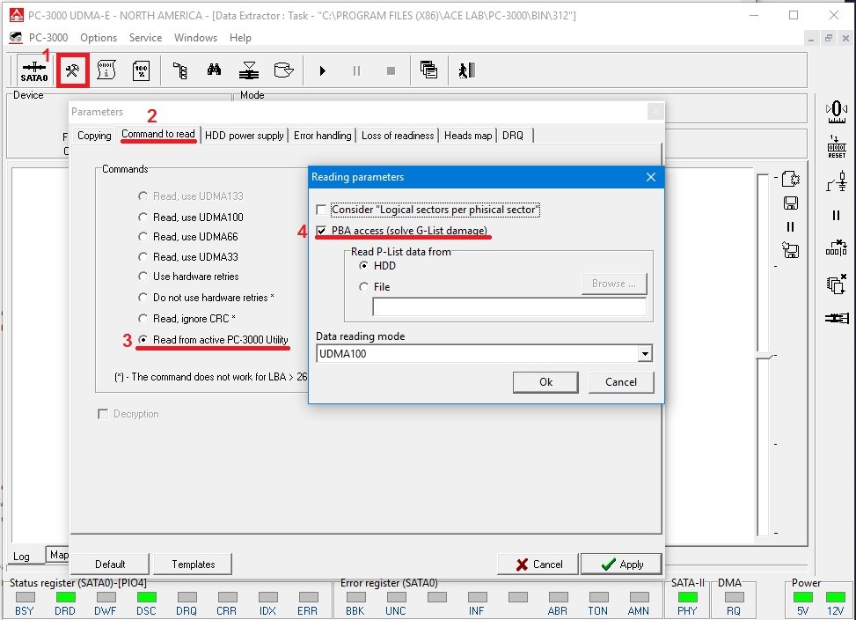
Task: Open the parameters hammer-and-wrench tool icon
Action: 72,70
